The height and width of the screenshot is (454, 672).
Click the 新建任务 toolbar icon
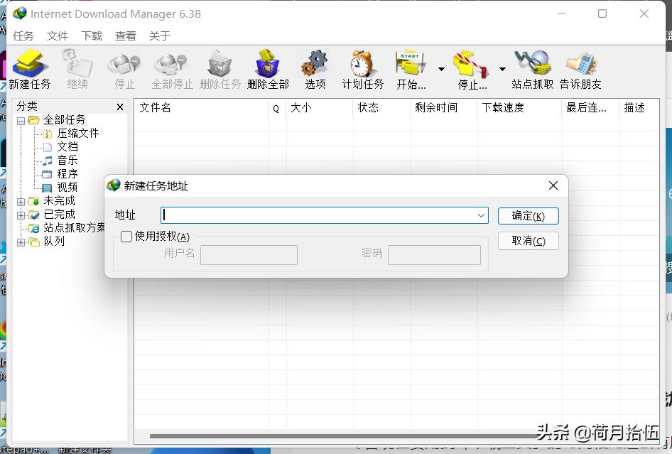pyautogui.click(x=30, y=69)
